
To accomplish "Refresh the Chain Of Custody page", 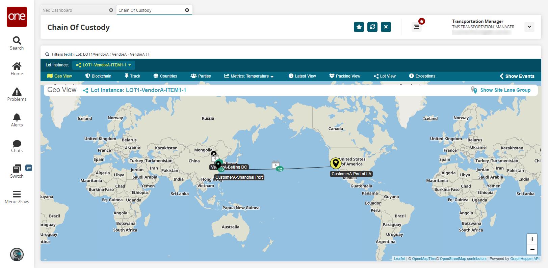I will coord(372,27).
